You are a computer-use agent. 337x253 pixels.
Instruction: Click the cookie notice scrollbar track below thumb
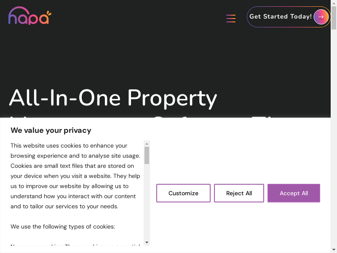click(147, 202)
